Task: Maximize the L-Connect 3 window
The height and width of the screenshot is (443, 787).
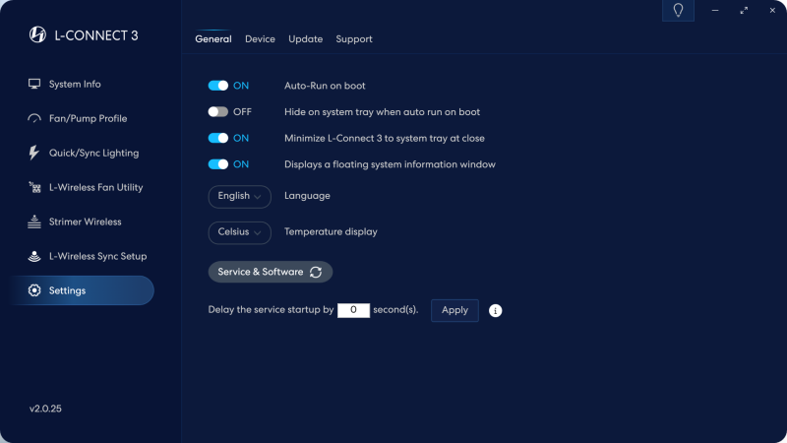Action: tap(744, 10)
